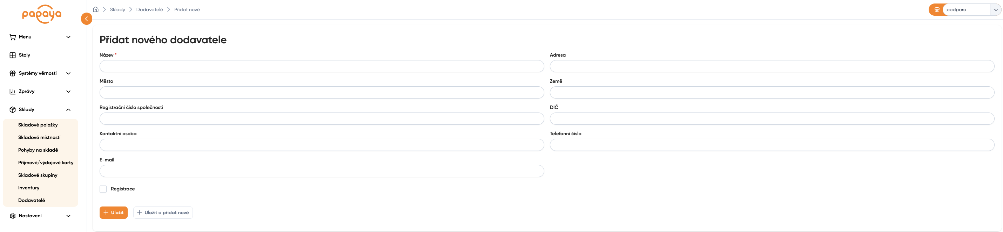Image resolution: width=1003 pixels, height=232 pixels.
Task: Expand the Zprávy section chevron
Action: pyautogui.click(x=68, y=92)
